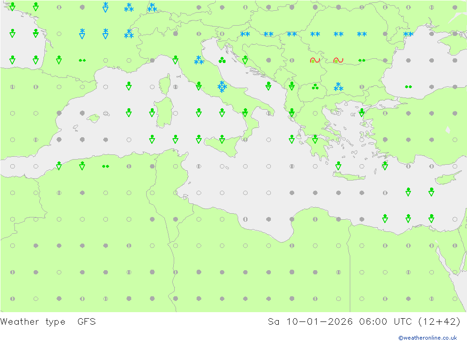Open the weatheronline.co.uk copyright link
Viewport: 467px width, 342px height.
pyautogui.click(x=428, y=337)
